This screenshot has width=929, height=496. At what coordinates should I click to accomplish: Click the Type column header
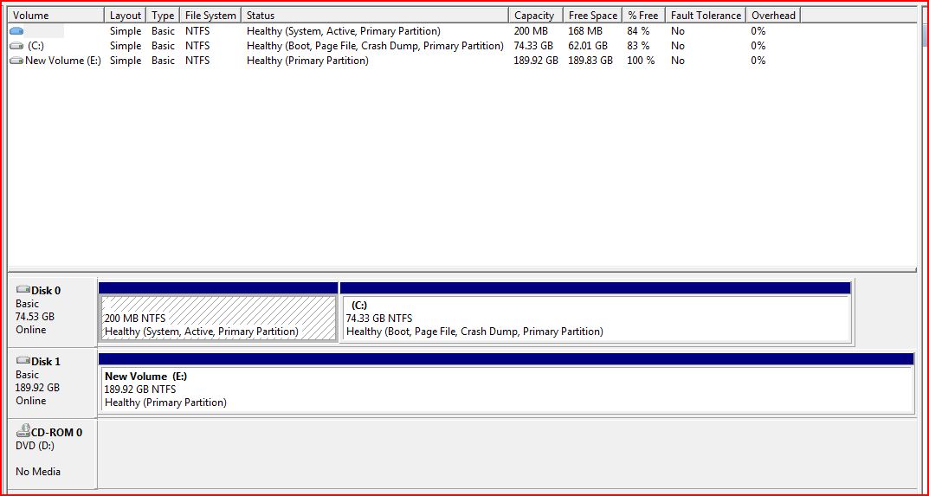[163, 16]
